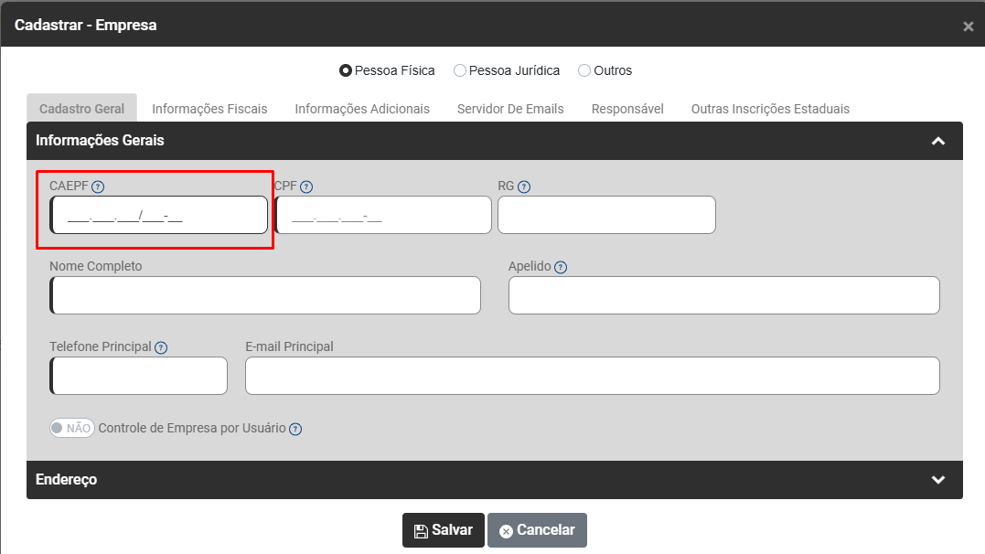Open the Outras Inscrições Estaduais tab
Screen dimensions: 985x554
770,109
